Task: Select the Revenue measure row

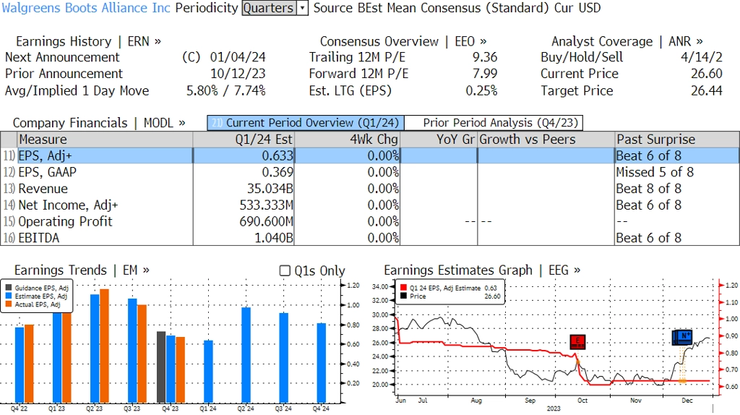Action: (x=370, y=189)
